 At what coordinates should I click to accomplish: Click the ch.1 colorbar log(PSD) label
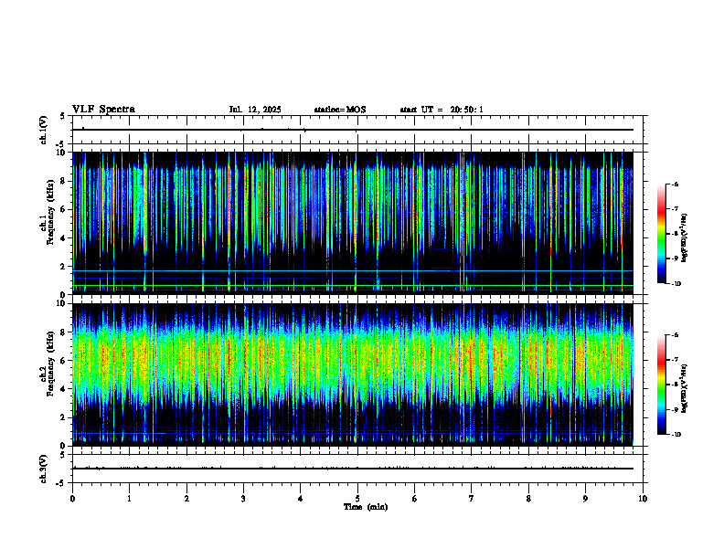click(x=685, y=237)
